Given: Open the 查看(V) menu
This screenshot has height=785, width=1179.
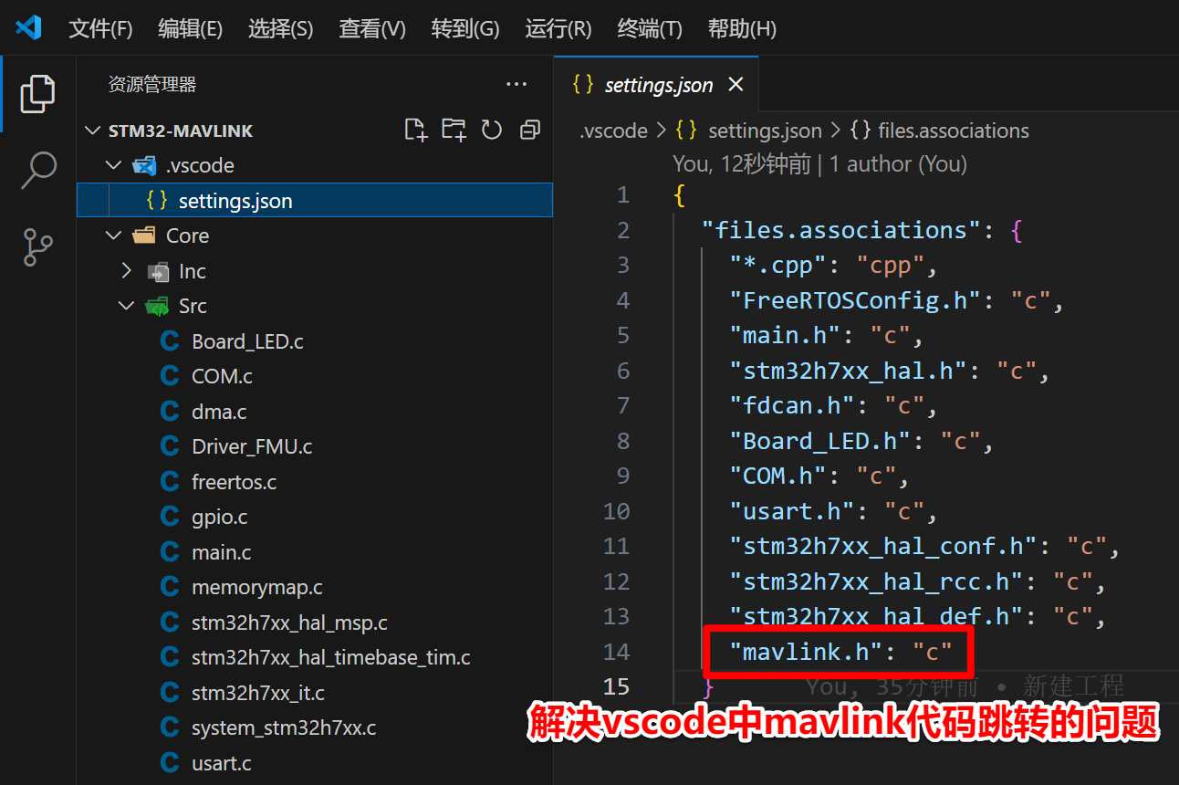Looking at the screenshot, I should (x=371, y=28).
